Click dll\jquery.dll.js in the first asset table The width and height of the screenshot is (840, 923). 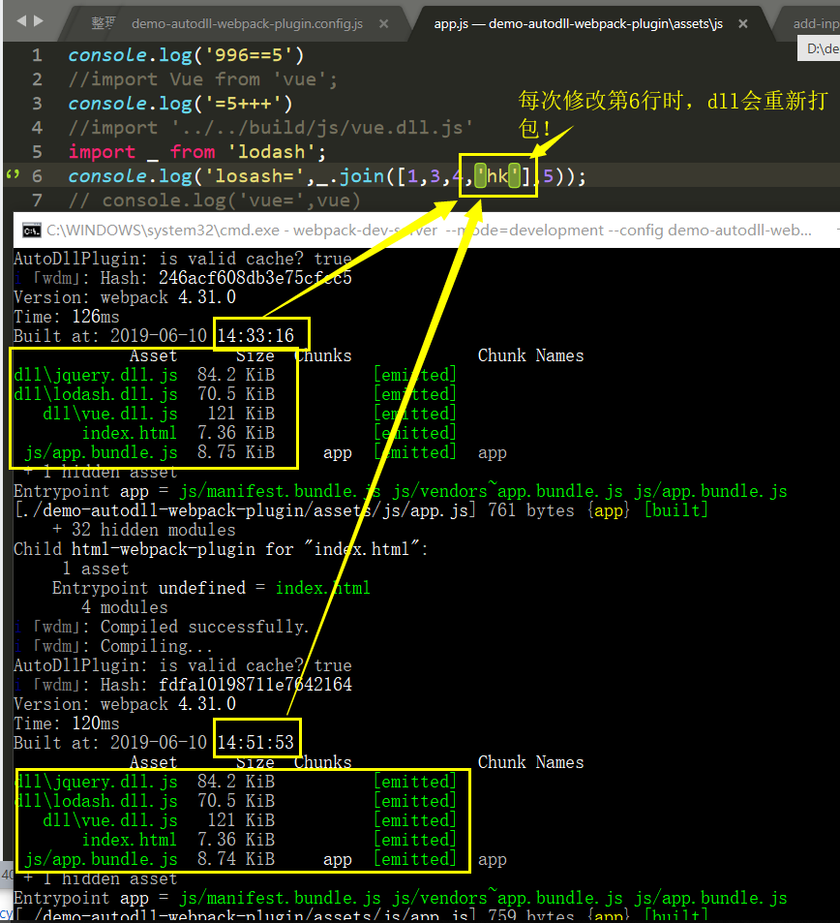pos(95,375)
